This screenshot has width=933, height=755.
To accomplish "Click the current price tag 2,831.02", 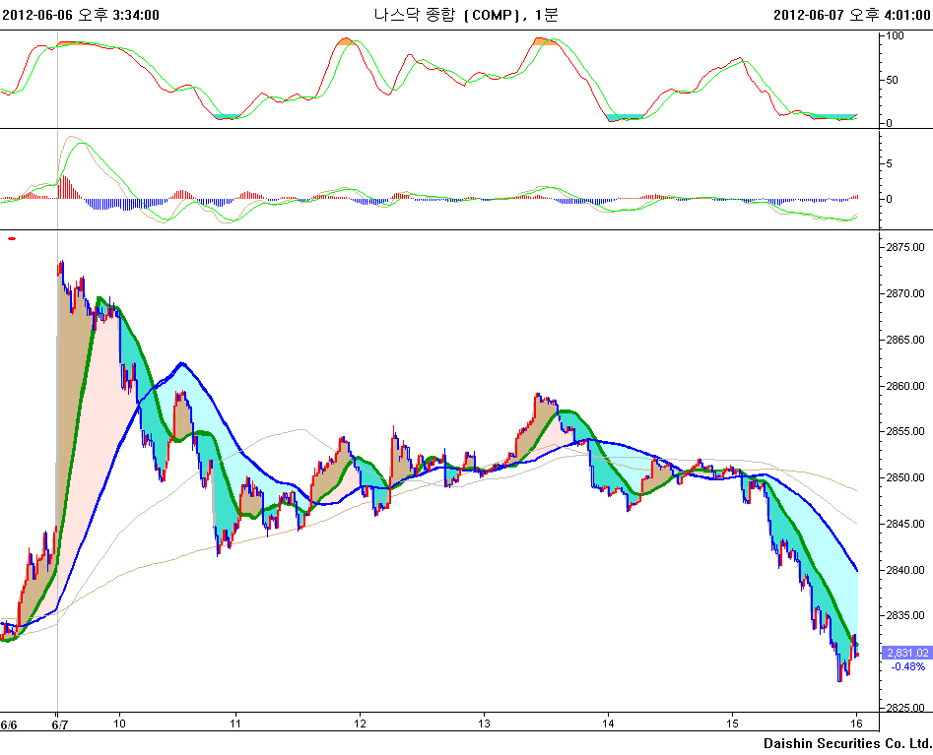I will click(x=905, y=652).
